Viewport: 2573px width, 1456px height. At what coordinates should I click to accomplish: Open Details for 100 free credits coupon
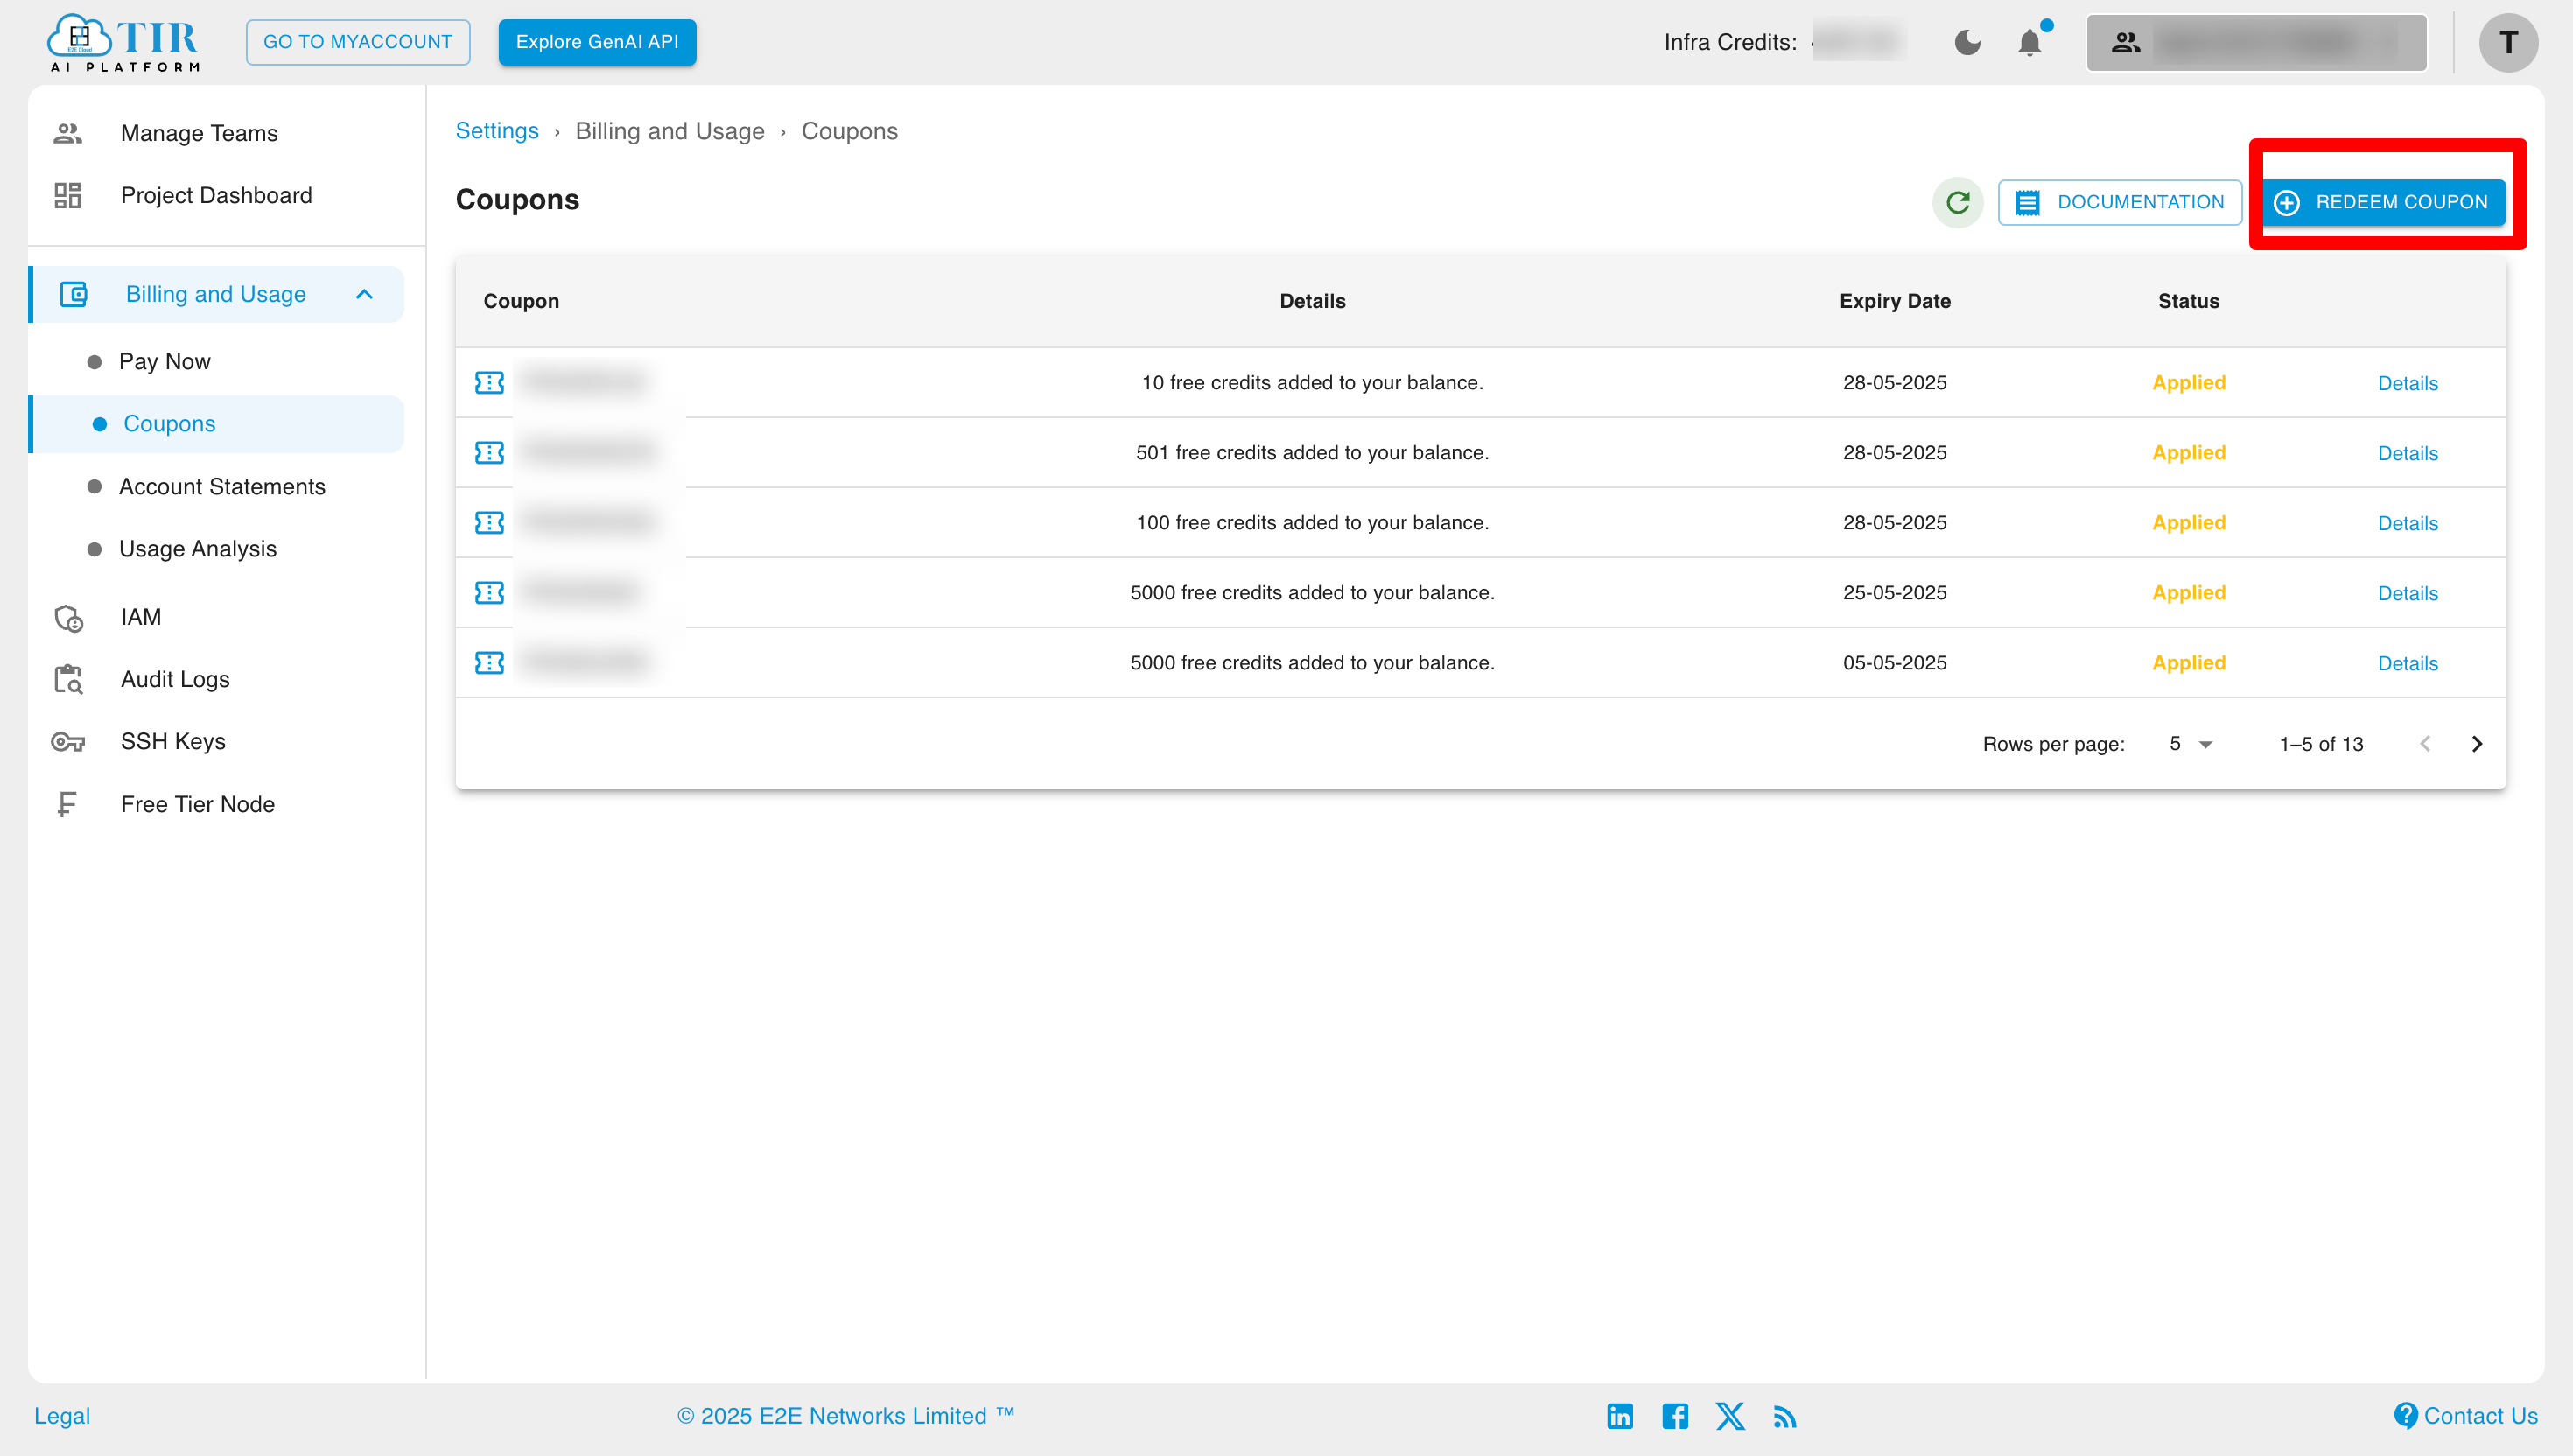(x=2407, y=523)
